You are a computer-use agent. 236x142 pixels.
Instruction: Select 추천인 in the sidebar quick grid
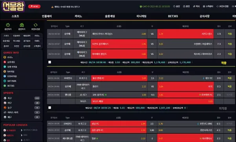pos(17,46)
